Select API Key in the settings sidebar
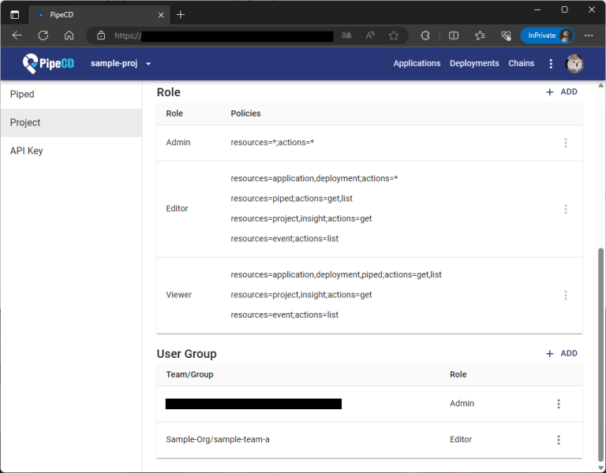Viewport: 606px width, 473px height. click(x=26, y=151)
